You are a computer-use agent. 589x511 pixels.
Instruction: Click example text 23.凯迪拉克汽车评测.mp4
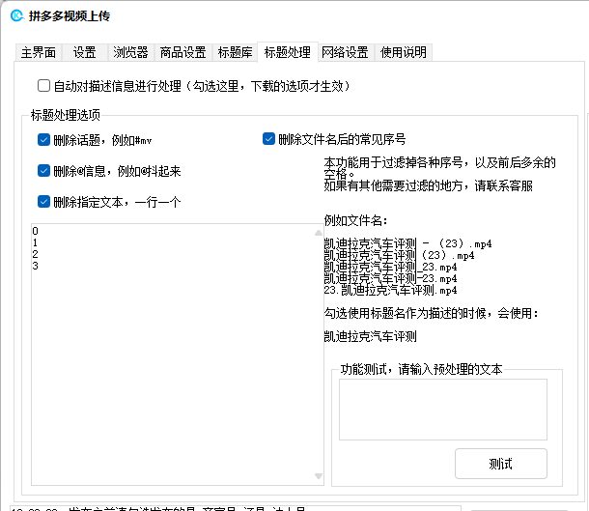pyautogui.click(x=390, y=291)
